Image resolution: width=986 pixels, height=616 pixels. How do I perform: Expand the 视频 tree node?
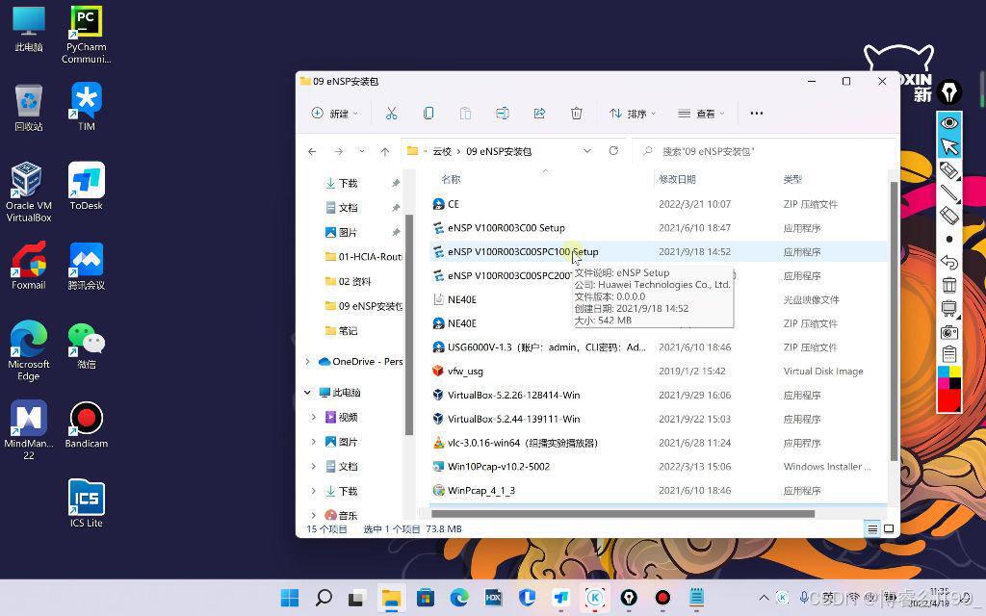[x=313, y=417]
